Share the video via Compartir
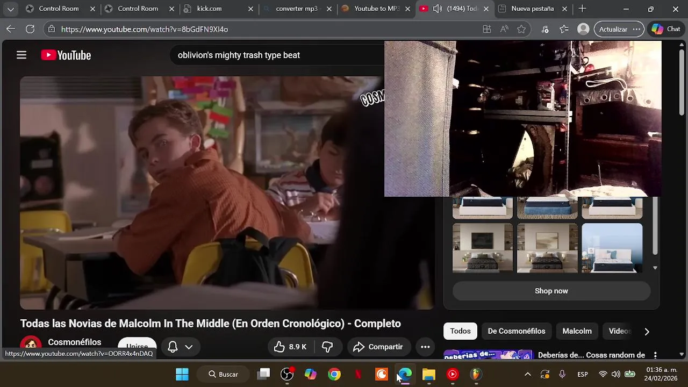Viewport: 688px width, 387px height. [378, 347]
